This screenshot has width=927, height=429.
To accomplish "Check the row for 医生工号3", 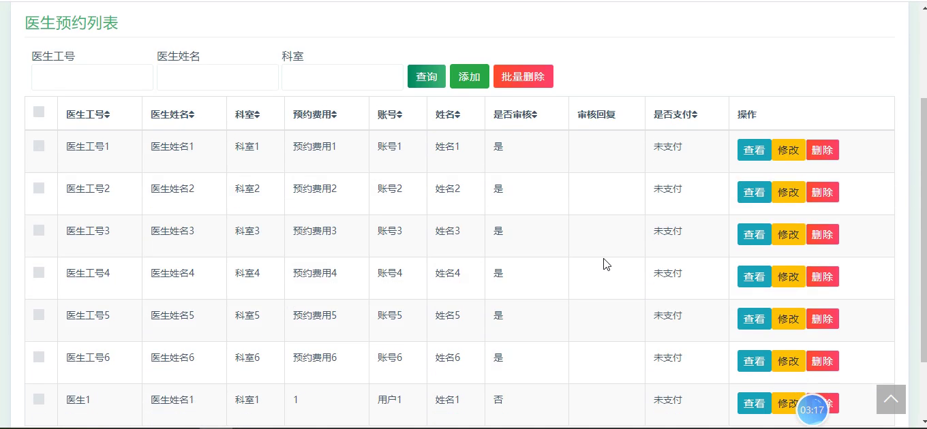I will [x=39, y=230].
